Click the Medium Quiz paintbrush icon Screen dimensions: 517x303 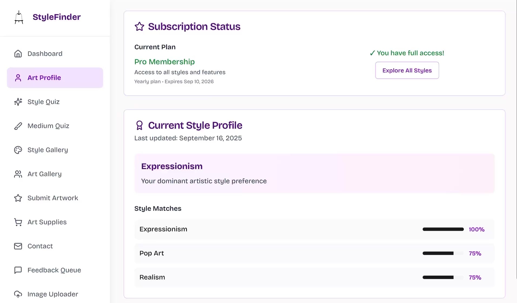18,126
